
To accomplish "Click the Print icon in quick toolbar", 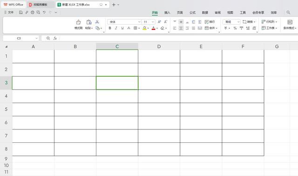I will tap(33, 13).
